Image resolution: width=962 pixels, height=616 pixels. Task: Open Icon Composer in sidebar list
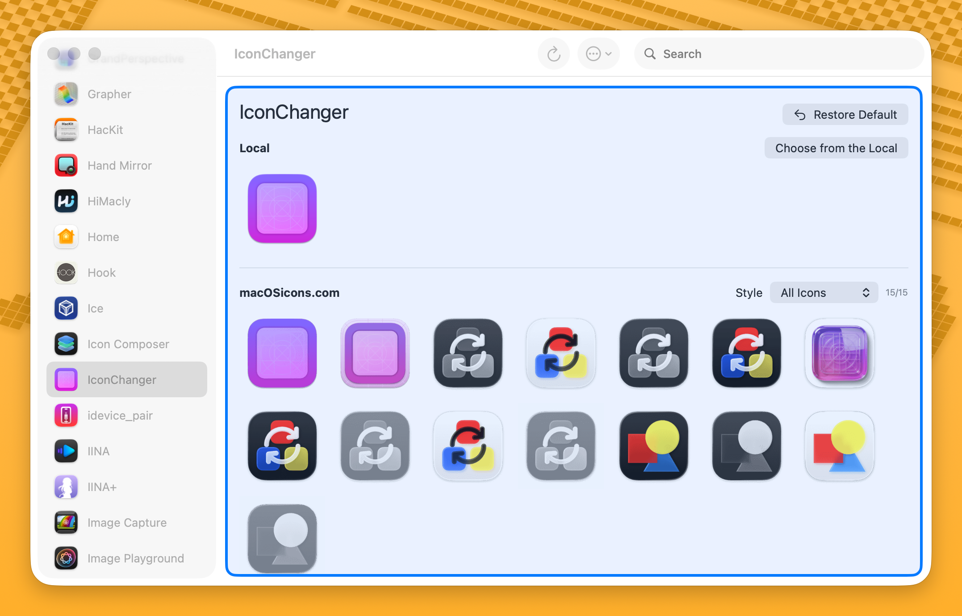pyautogui.click(x=128, y=344)
